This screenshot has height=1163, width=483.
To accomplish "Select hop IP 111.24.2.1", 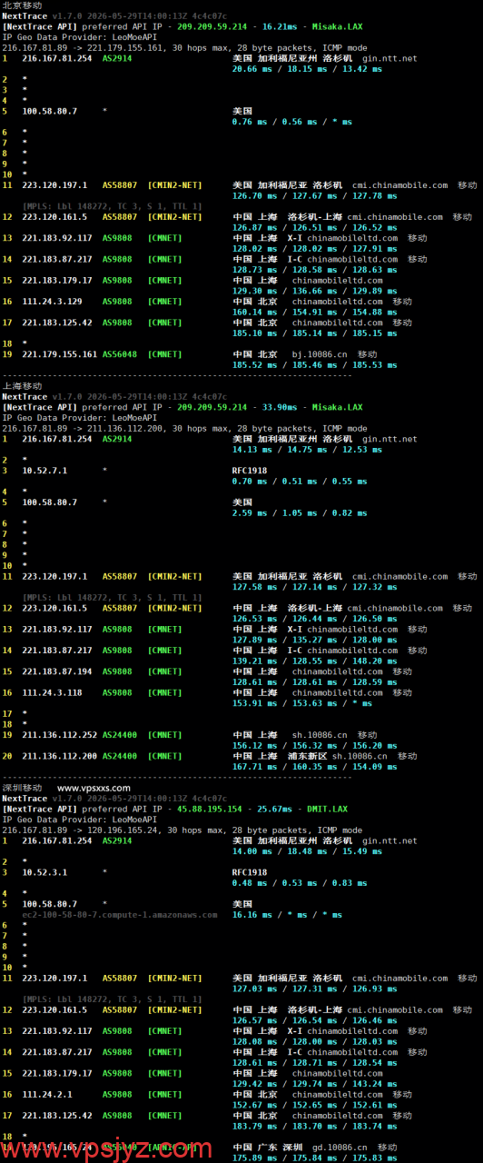I will click(47, 1095).
